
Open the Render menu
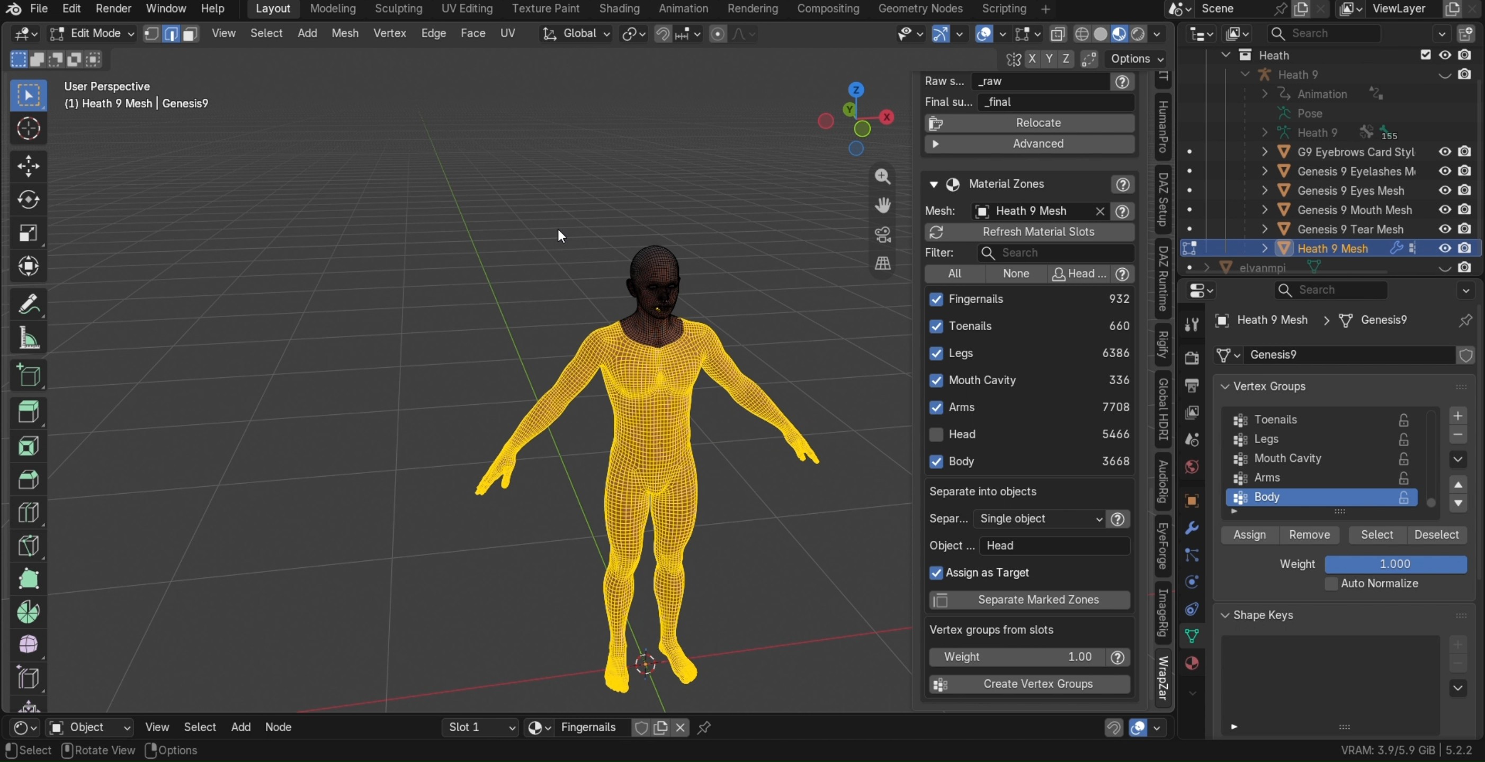[113, 8]
